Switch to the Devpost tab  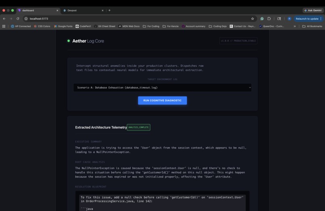(83, 11)
